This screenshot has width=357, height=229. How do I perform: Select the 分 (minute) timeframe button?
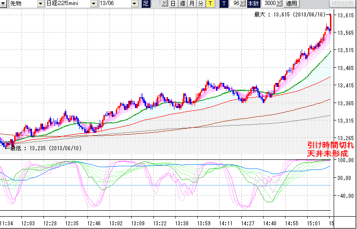201,4
